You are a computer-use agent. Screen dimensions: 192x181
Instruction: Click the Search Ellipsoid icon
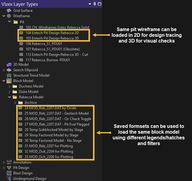(x=9, y=70)
